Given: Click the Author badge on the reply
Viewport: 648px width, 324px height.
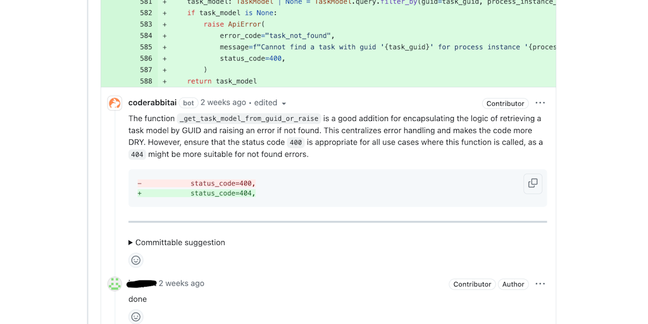Looking at the screenshot, I should tap(513, 285).
